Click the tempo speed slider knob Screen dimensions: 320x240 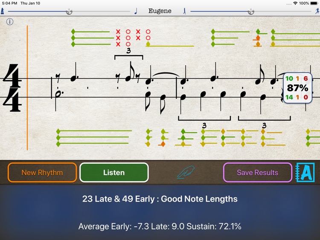tap(251, 12)
